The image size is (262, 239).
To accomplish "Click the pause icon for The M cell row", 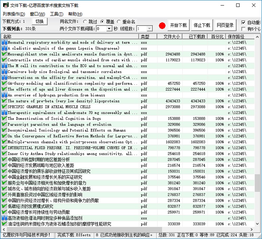I will (4, 66).
